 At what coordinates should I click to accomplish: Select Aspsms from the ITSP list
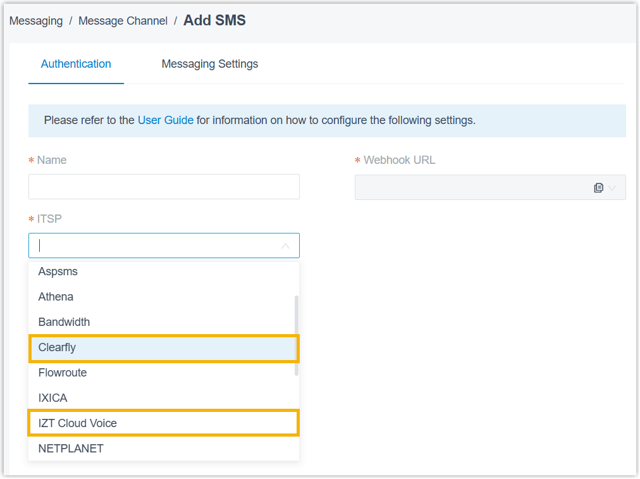[164, 271]
